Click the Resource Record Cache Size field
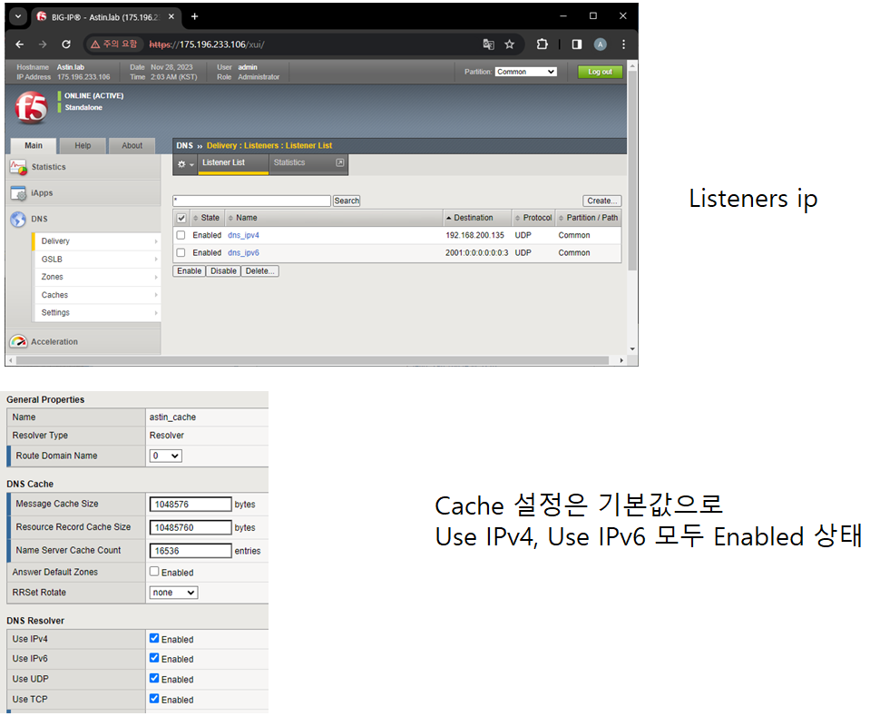Screen dimensions: 870x716 click(x=191, y=527)
